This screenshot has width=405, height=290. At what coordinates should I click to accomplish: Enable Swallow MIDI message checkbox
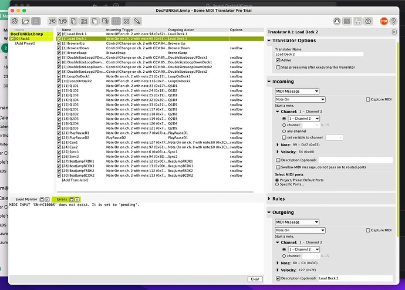point(278,167)
